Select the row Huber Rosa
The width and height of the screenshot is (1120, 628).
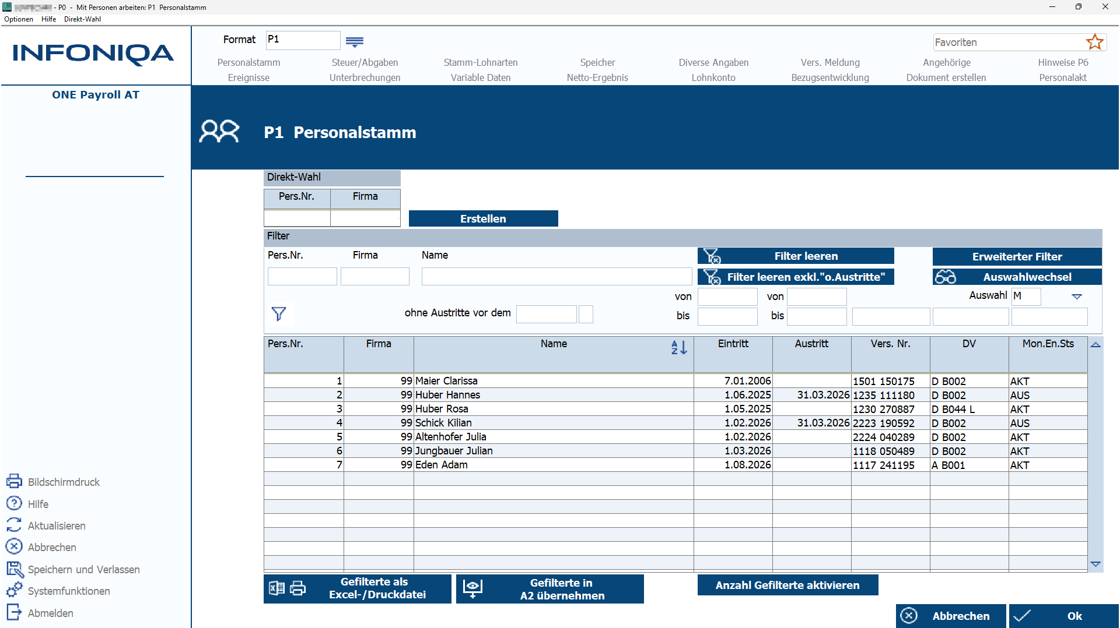pyautogui.click(x=675, y=409)
